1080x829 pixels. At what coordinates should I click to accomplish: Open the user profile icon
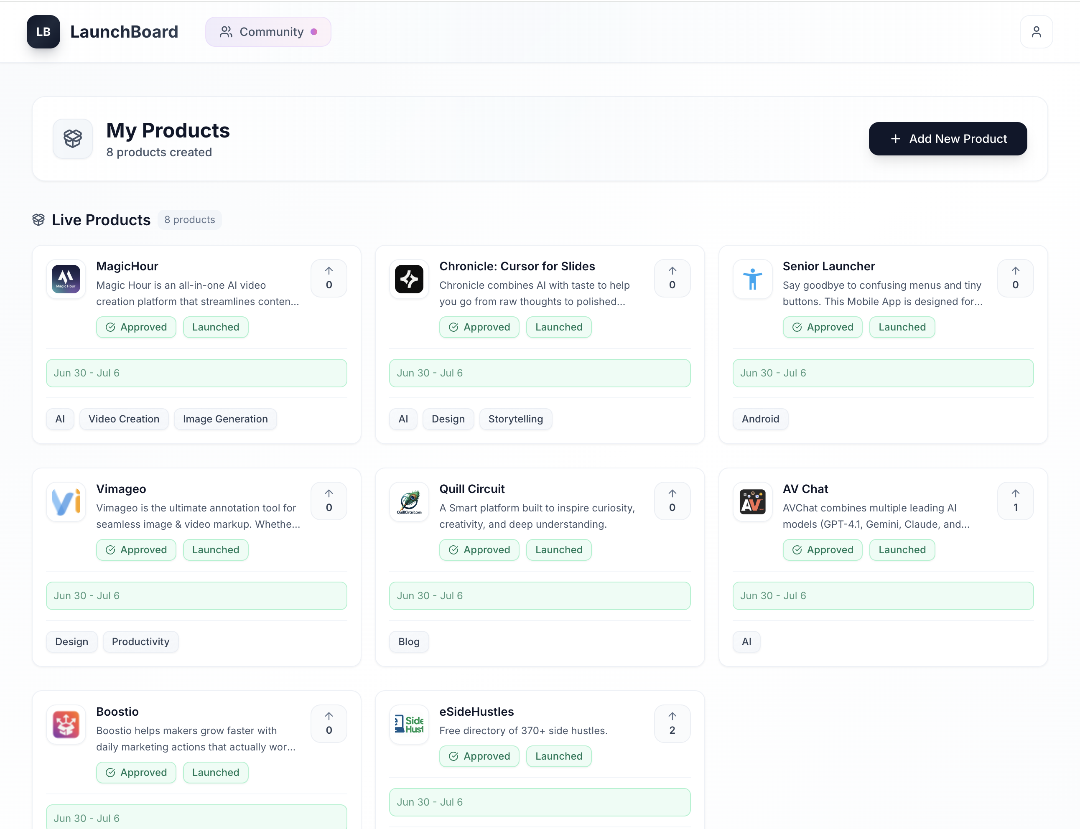tap(1036, 32)
